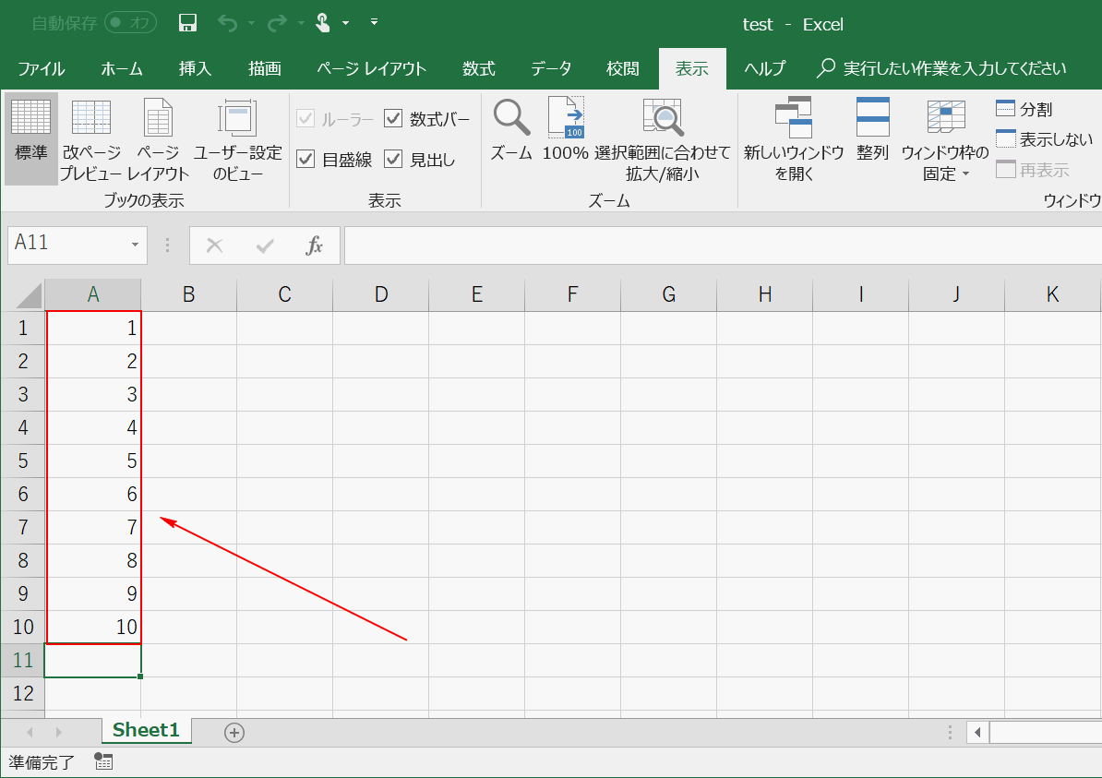Select the Sheet1 tab
The height and width of the screenshot is (778, 1102).
(146, 730)
